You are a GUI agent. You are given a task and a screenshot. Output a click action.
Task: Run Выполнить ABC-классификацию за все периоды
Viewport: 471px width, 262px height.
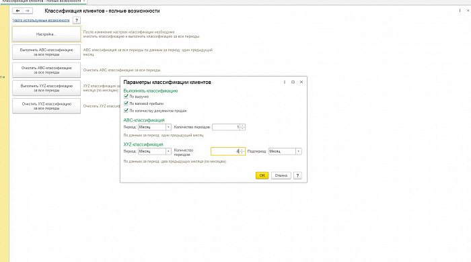coord(46,52)
